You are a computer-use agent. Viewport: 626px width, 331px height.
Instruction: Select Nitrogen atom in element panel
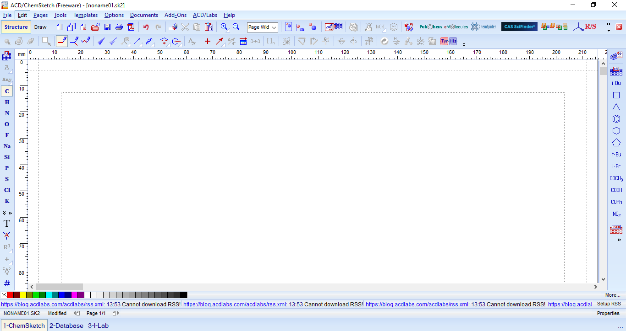[7, 113]
